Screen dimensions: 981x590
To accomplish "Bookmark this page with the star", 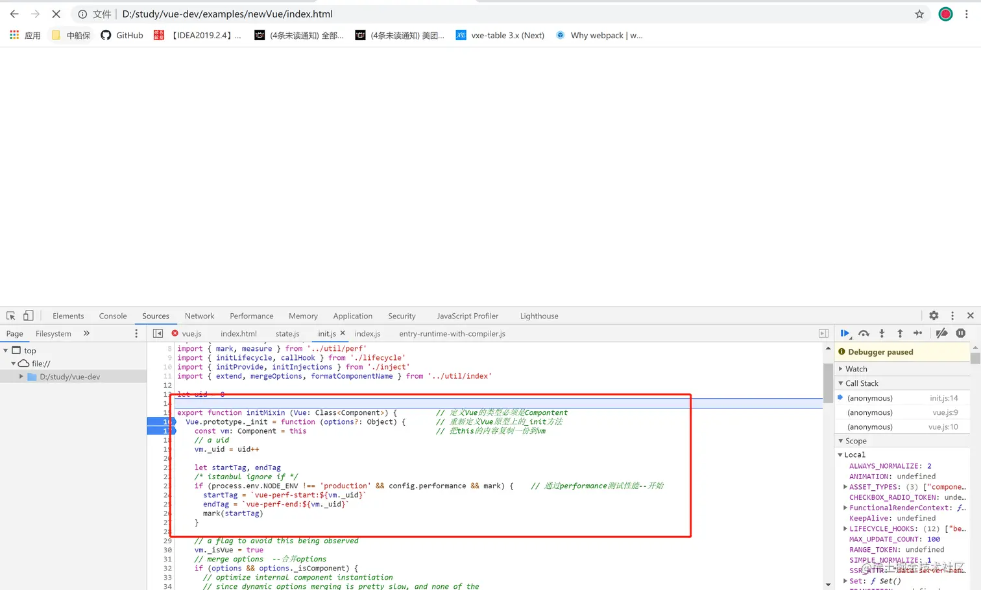I will coord(919,14).
